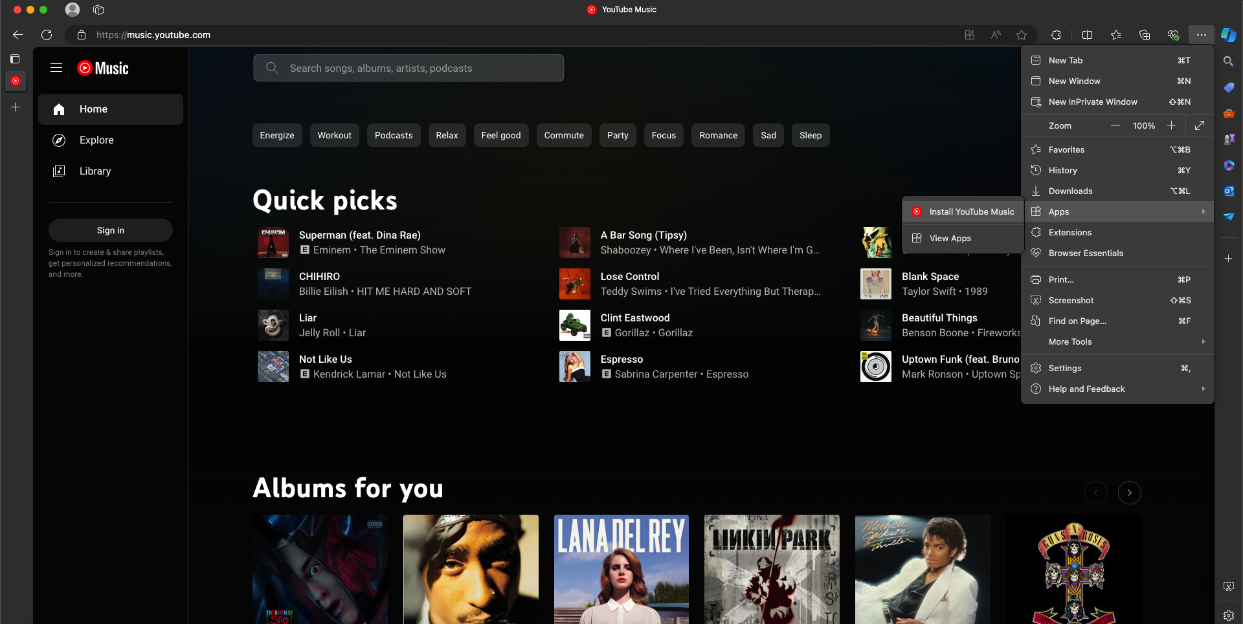Choose New InPrivate Window

pyautogui.click(x=1118, y=102)
